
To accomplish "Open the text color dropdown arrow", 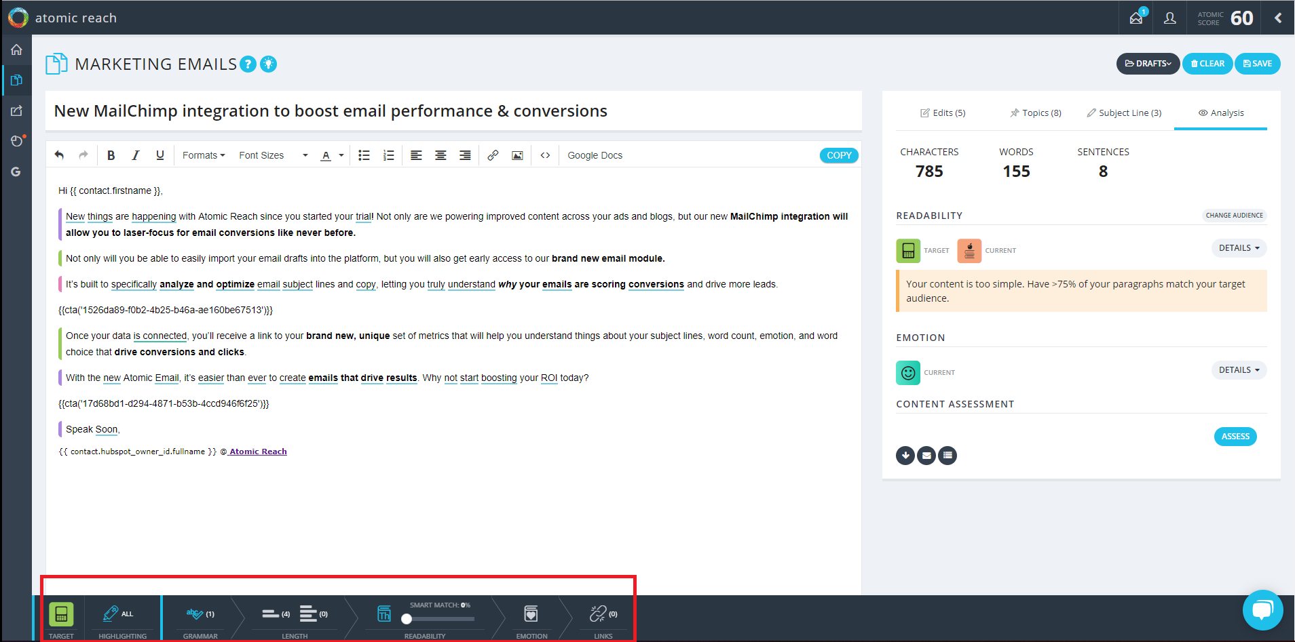I will (341, 155).
